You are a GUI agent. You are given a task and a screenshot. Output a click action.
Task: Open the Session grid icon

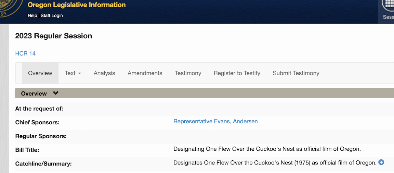pos(389,6)
